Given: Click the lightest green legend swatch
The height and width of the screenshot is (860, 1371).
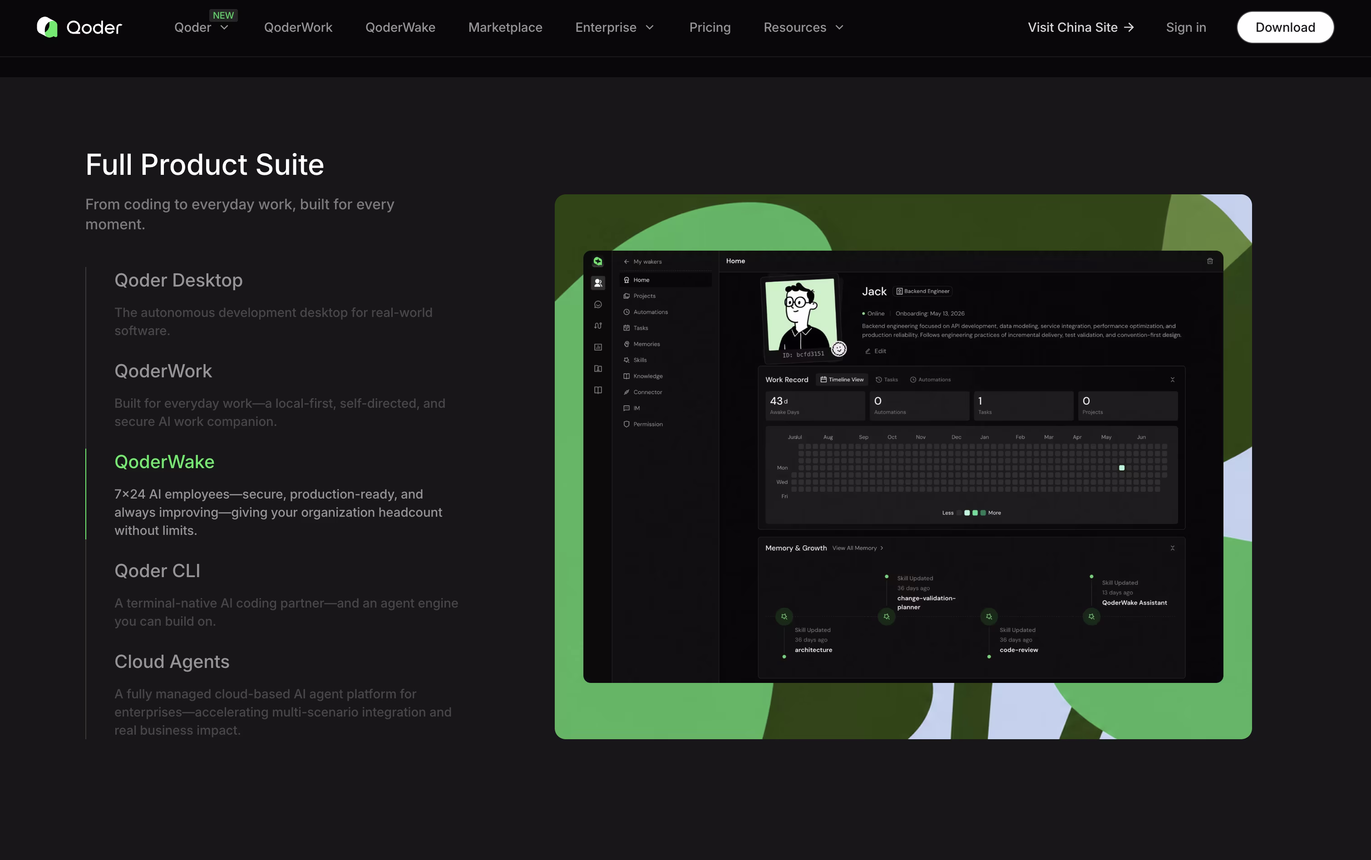Looking at the screenshot, I should click(967, 513).
